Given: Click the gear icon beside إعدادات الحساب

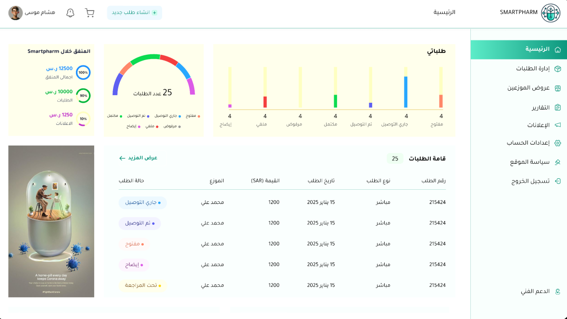Looking at the screenshot, I should (558, 143).
